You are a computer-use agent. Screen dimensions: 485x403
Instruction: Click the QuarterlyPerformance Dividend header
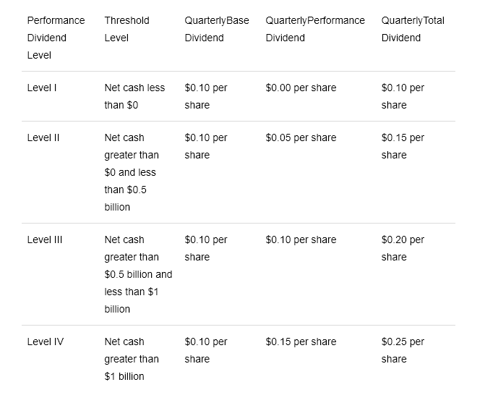click(315, 29)
